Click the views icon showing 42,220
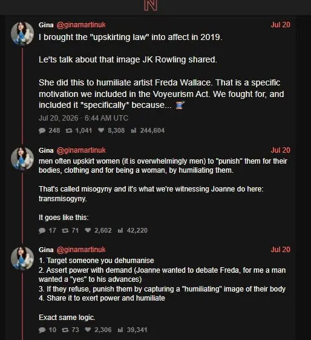 120,230
